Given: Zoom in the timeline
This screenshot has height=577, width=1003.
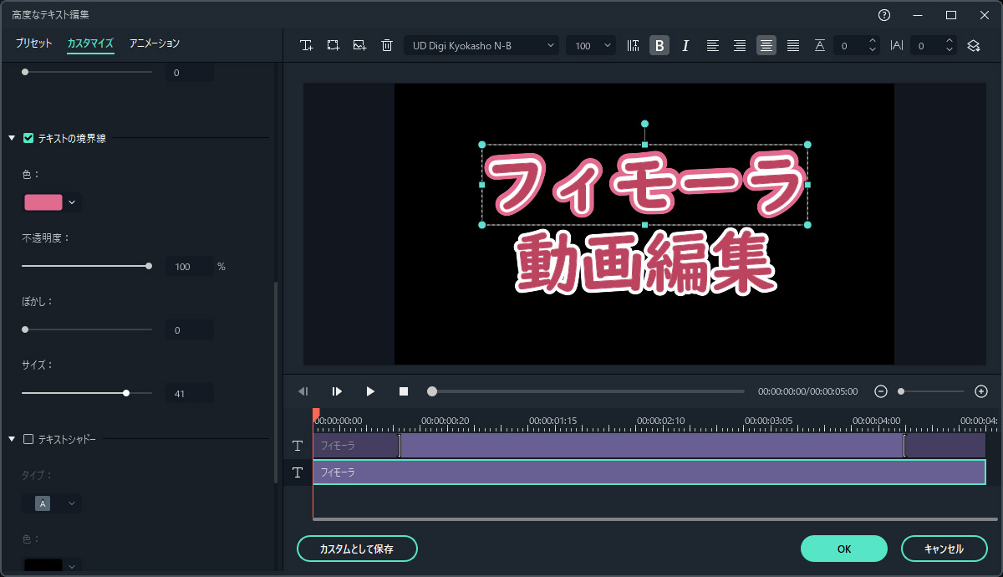Looking at the screenshot, I should coord(981,391).
